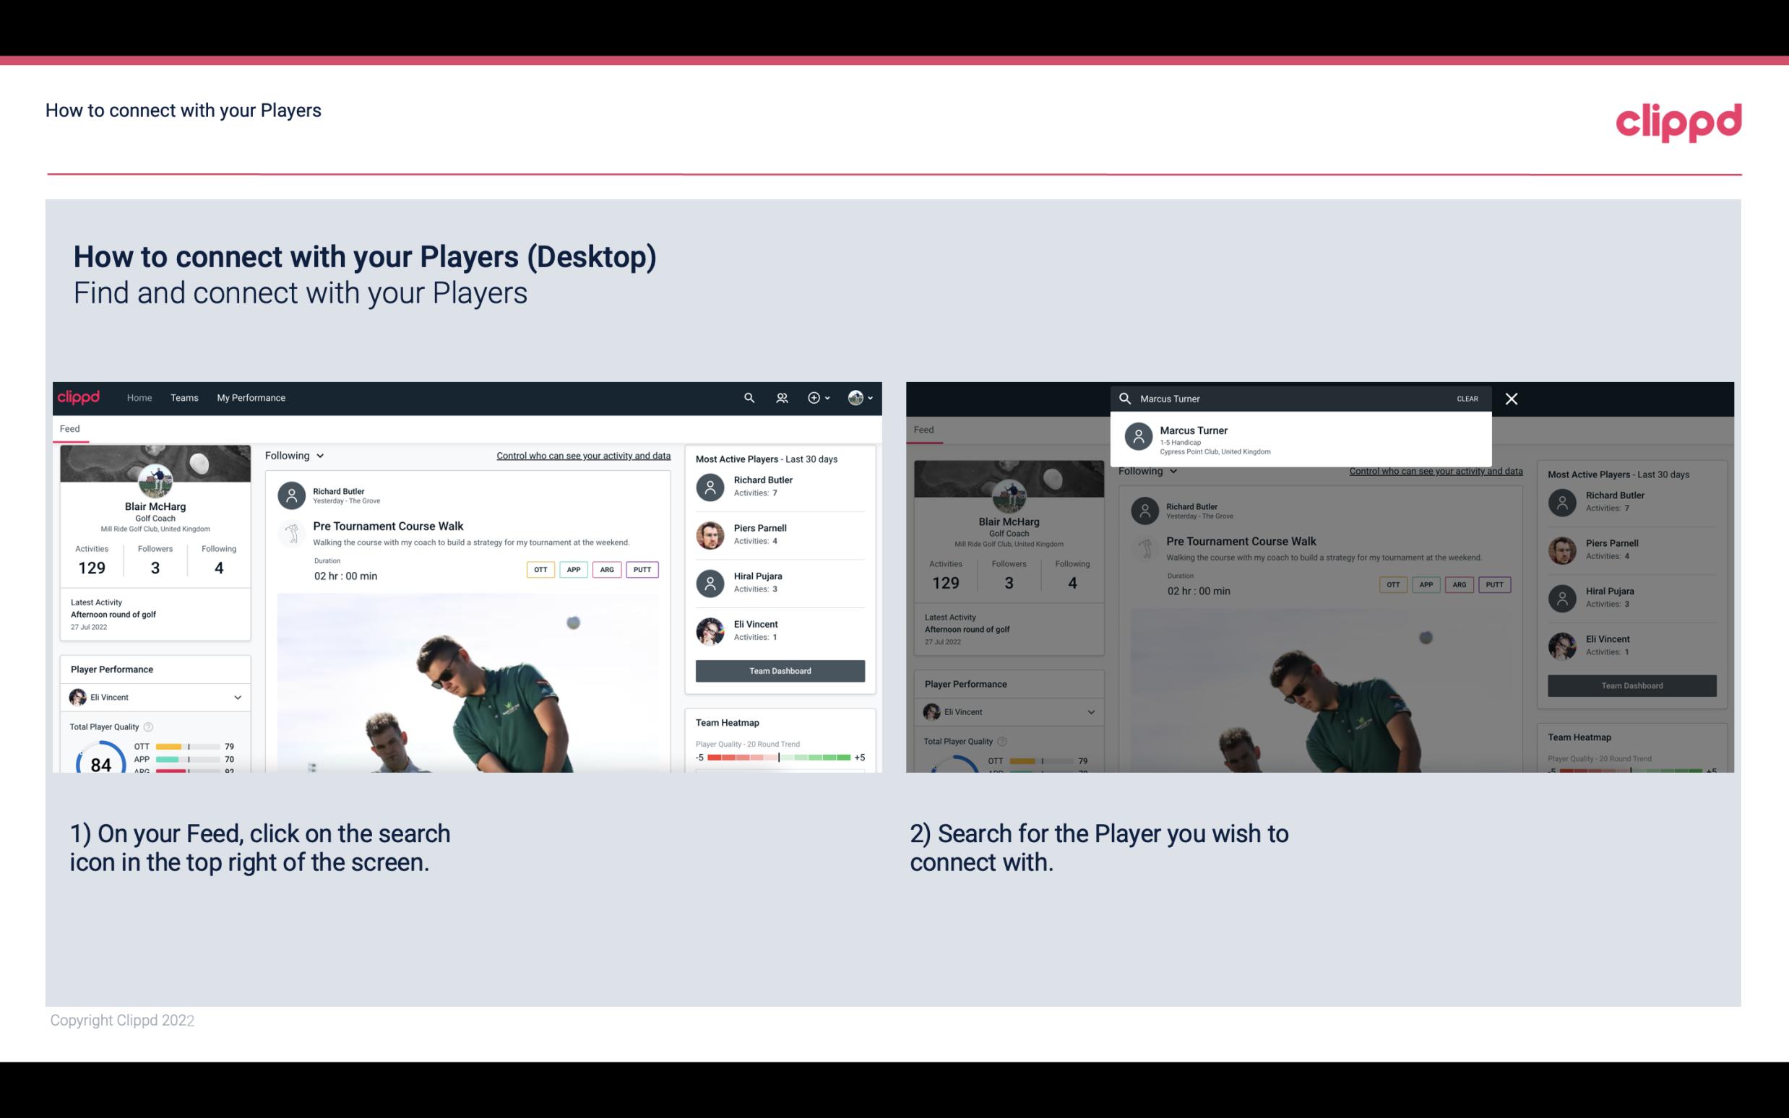Click the people/connections icon in navbar
The image size is (1789, 1118).
tap(780, 398)
